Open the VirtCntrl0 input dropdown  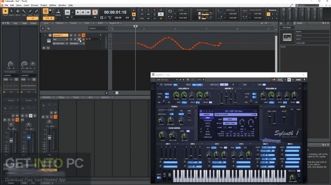point(60,43)
